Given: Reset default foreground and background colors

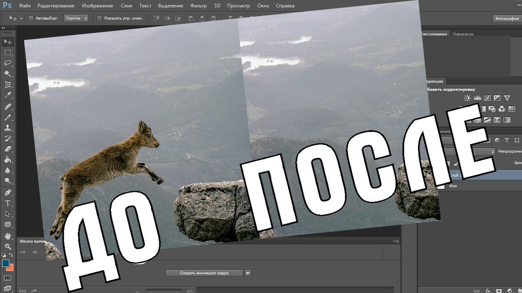Looking at the screenshot, I should point(4,255).
